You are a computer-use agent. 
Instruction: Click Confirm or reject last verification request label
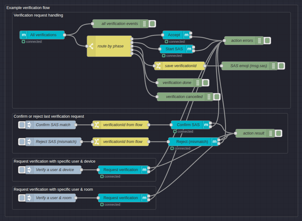49,116
